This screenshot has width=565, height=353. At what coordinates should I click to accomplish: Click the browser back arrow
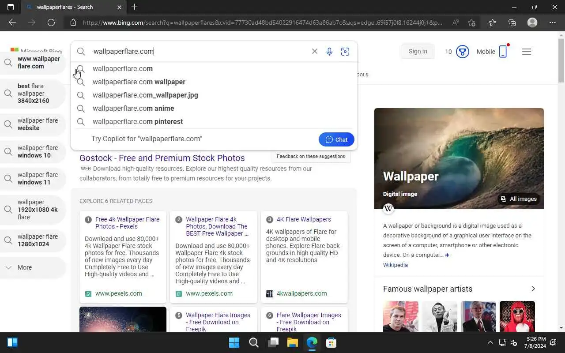pyautogui.click(x=12, y=23)
